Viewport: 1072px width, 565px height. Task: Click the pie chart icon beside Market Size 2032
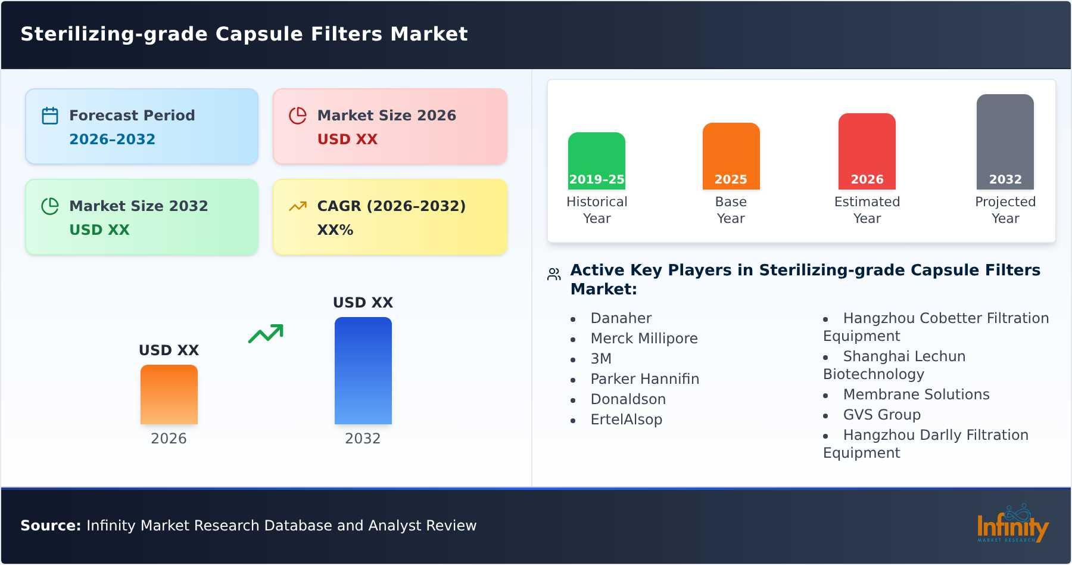[x=50, y=206]
